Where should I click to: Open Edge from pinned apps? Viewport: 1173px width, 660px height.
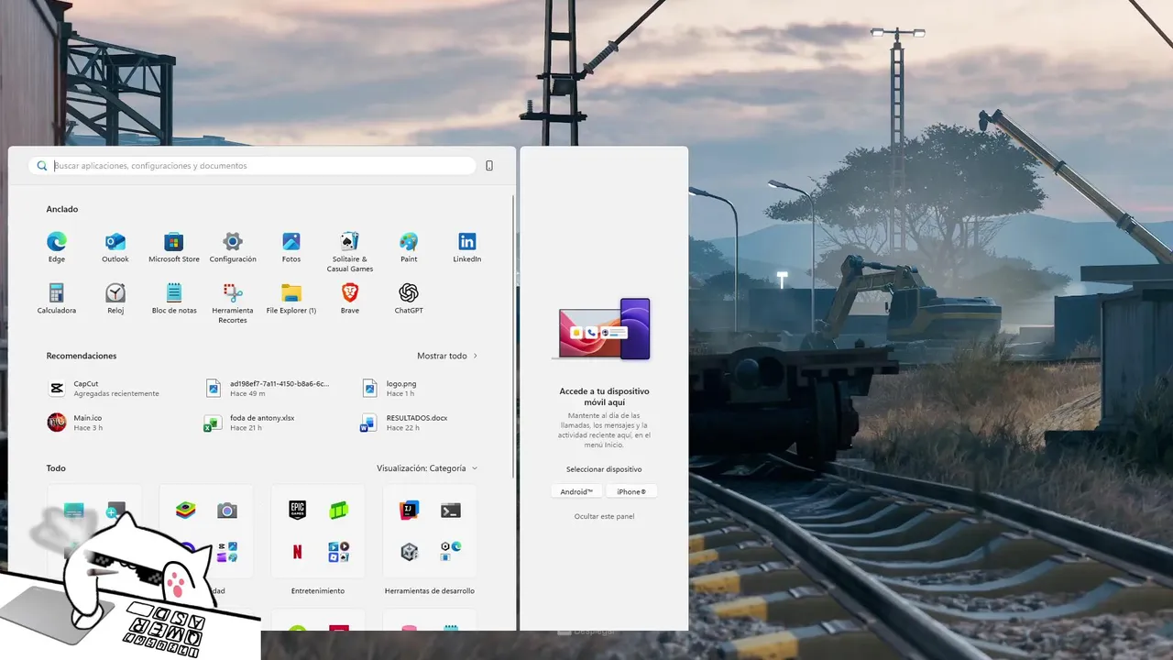(57, 242)
